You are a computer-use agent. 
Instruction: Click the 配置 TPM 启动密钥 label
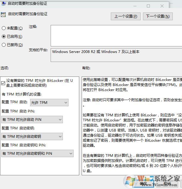point(18,128)
